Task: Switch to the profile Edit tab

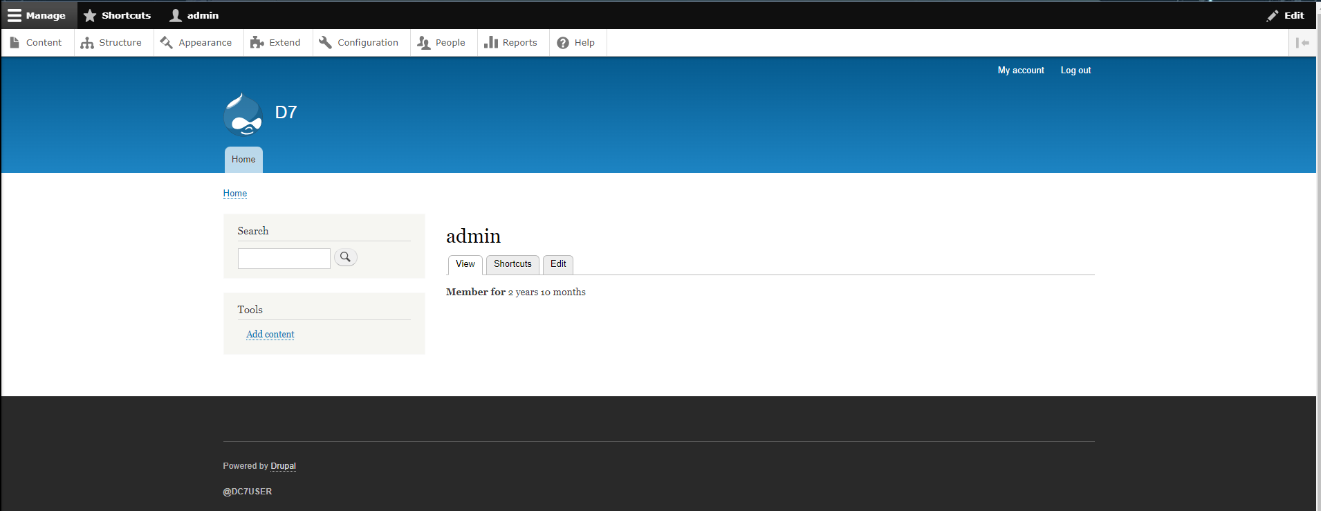Action: [558, 264]
